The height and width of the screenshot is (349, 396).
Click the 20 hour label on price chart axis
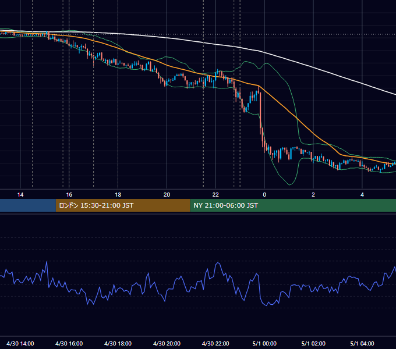[167, 195]
